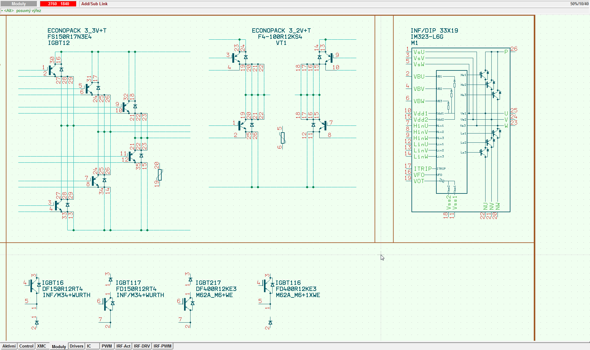The width and height of the screenshot is (590, 350).
Task: Click the Vdd1 pin label on M1
Action: click(x=421, y=113)
